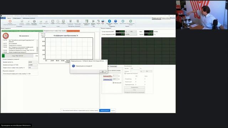Click the Панели icon in Вид group
Image resolution: width=228 pixels, height=128 pixels.
click(98, 21)
